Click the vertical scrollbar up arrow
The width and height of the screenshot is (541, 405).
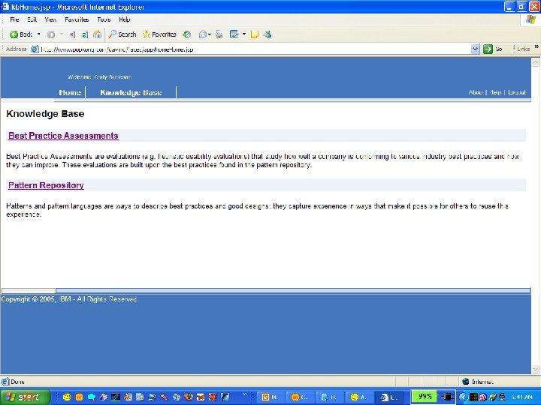(x=536, y=62)
